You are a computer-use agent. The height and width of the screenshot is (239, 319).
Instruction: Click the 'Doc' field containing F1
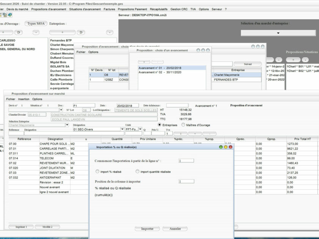coord(84,105)
